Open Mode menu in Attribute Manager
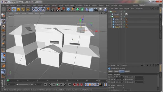 click(x=113, y=66)
